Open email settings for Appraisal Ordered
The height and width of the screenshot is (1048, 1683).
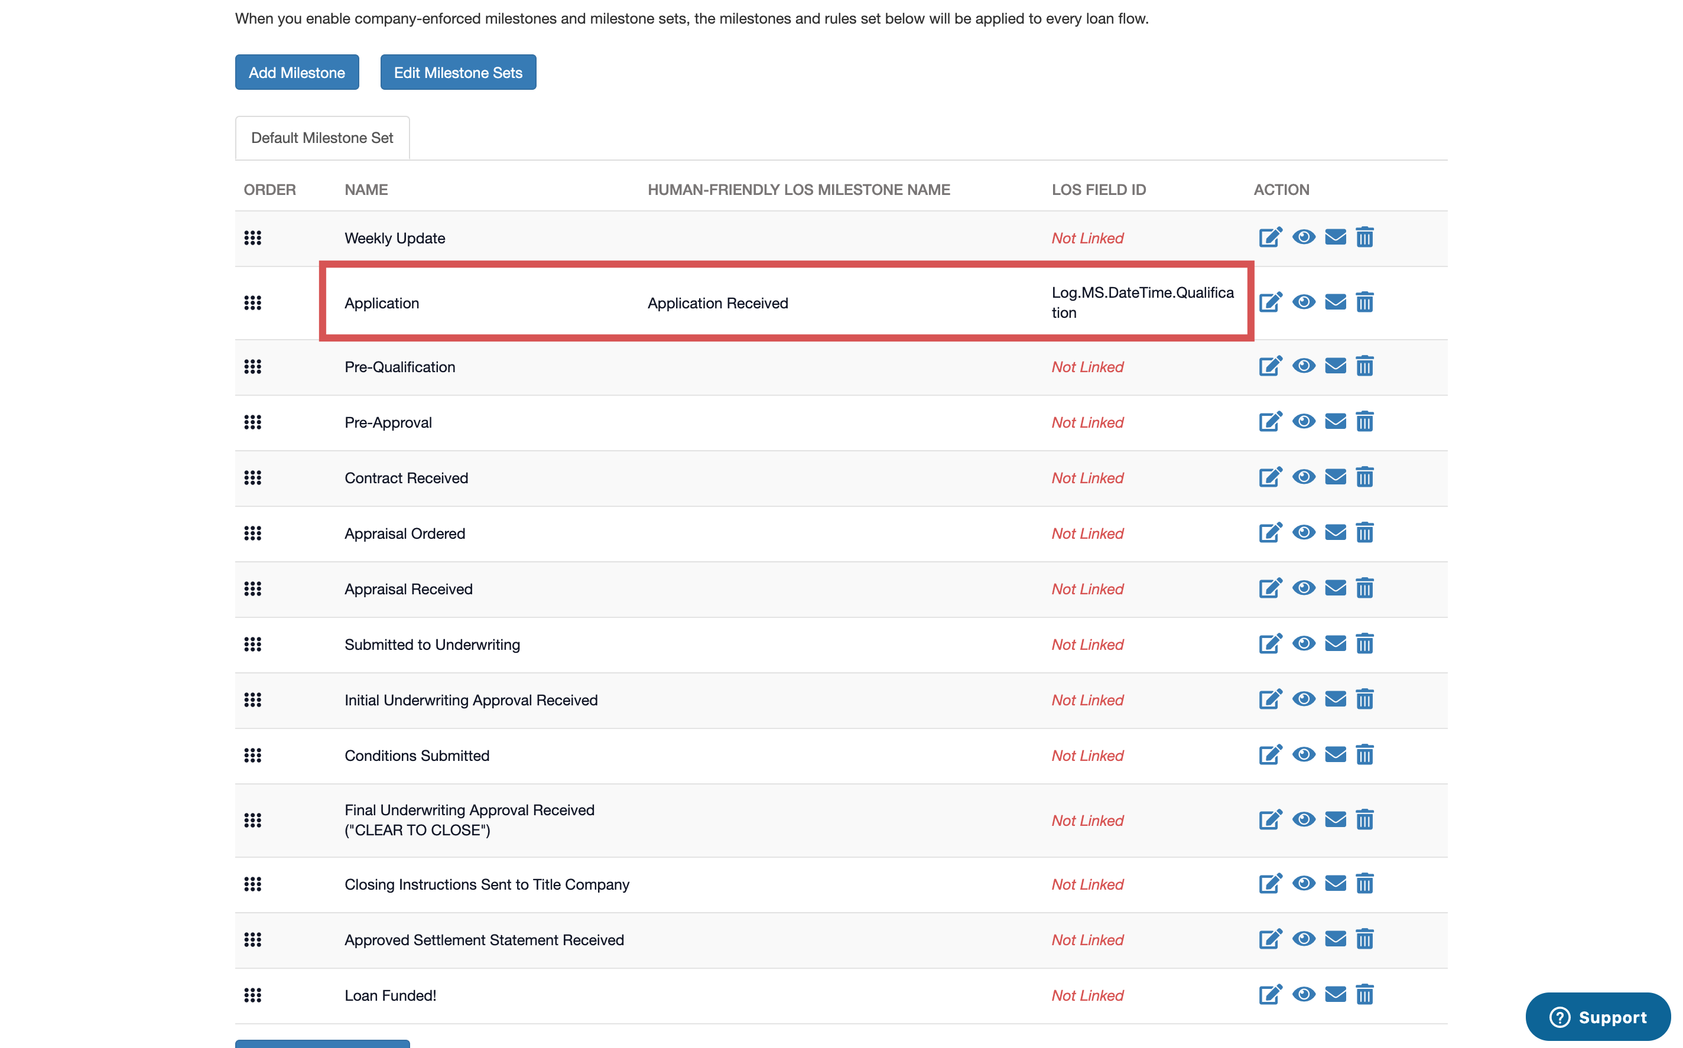pos(1335,533)
